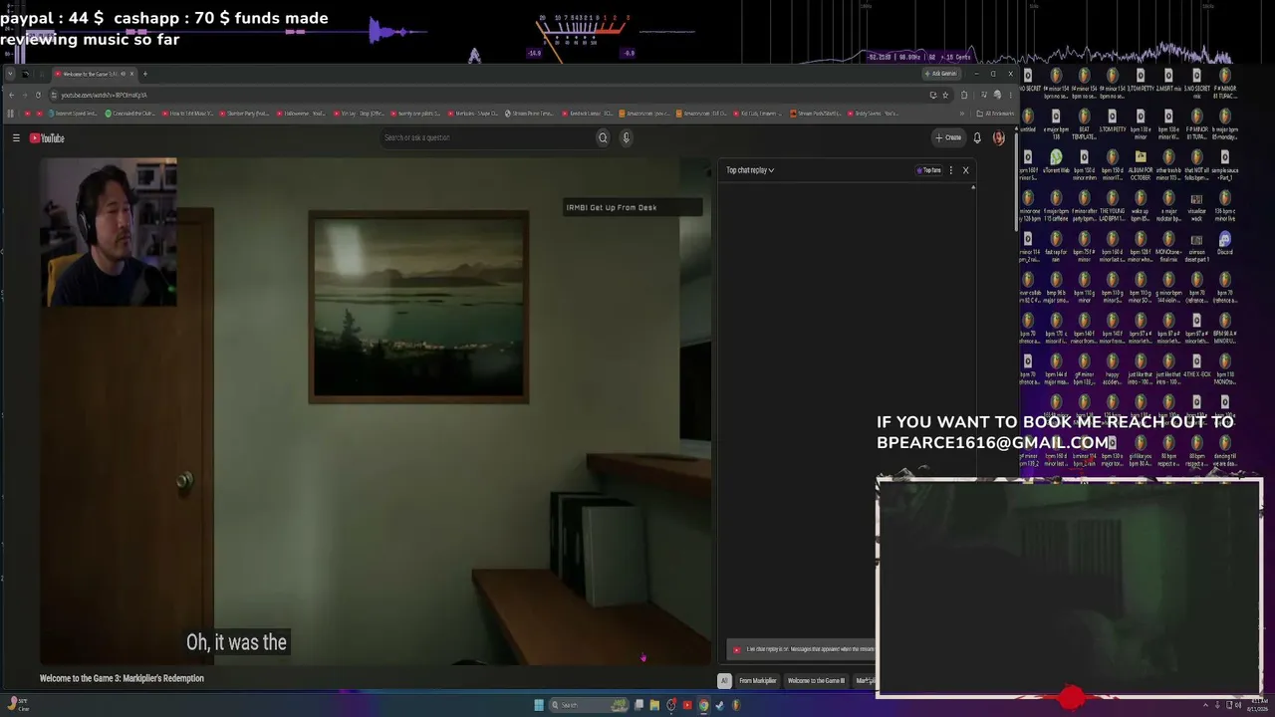Open the YouTube guide hamburger menu

(x=16, y=138)
